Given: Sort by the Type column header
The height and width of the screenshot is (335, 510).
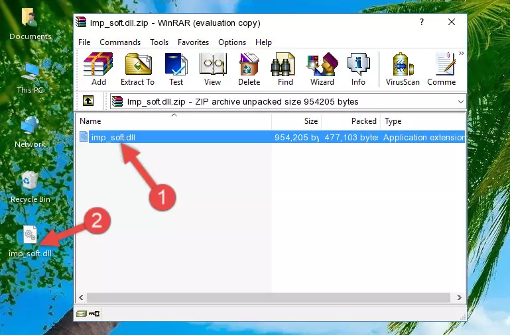Looking at the screenshot, I should (x=422, y=121).
